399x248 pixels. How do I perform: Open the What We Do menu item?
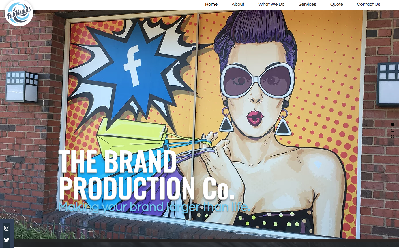[x=271, y=4]
